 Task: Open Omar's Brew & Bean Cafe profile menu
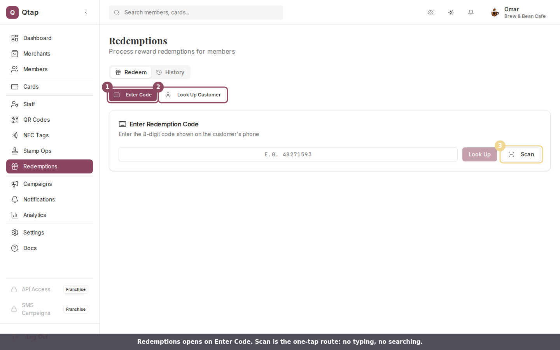point(518,12)
